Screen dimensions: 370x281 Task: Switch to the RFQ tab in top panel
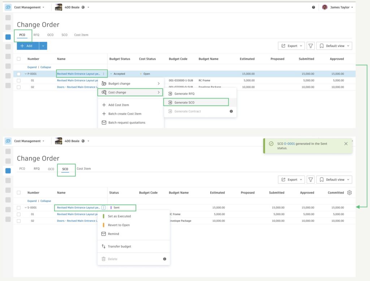(x=36, y=35)
